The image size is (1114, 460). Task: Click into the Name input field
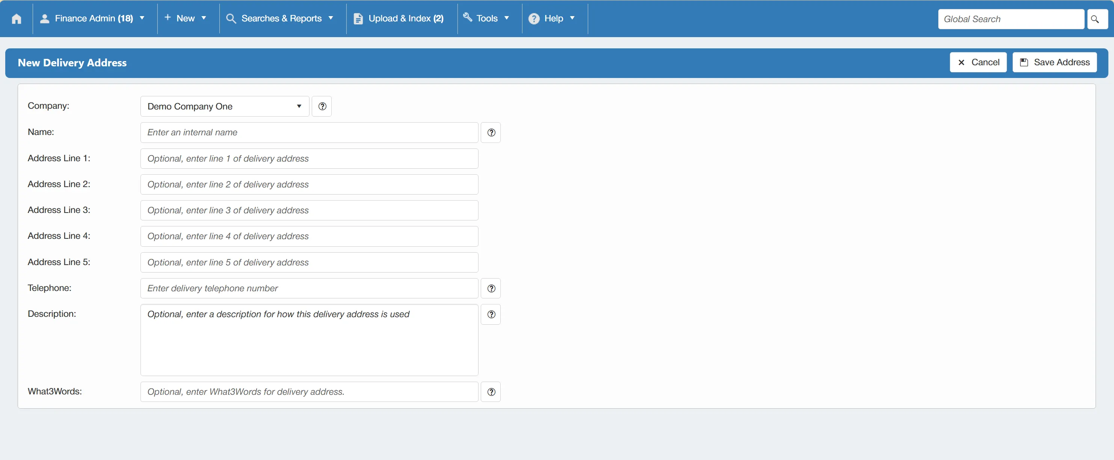point(309,132)
